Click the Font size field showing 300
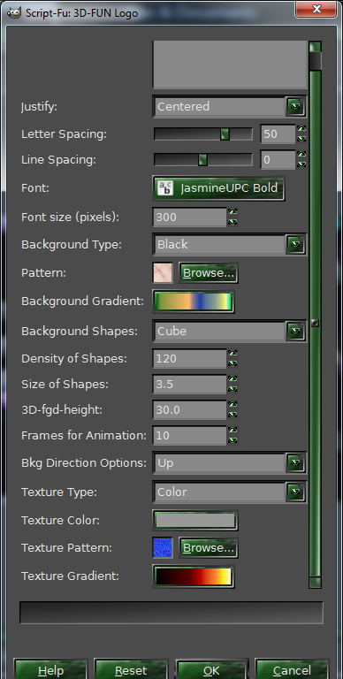The image size is (343, 679). tap(189, 217)
